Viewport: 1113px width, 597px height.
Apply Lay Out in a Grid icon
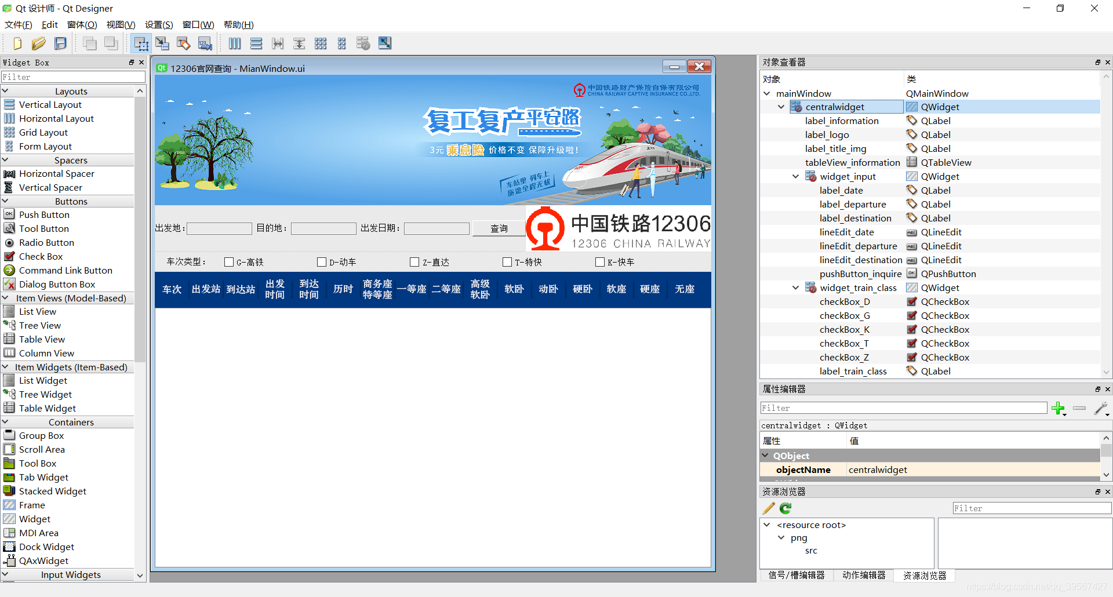(x=321, y=43)
